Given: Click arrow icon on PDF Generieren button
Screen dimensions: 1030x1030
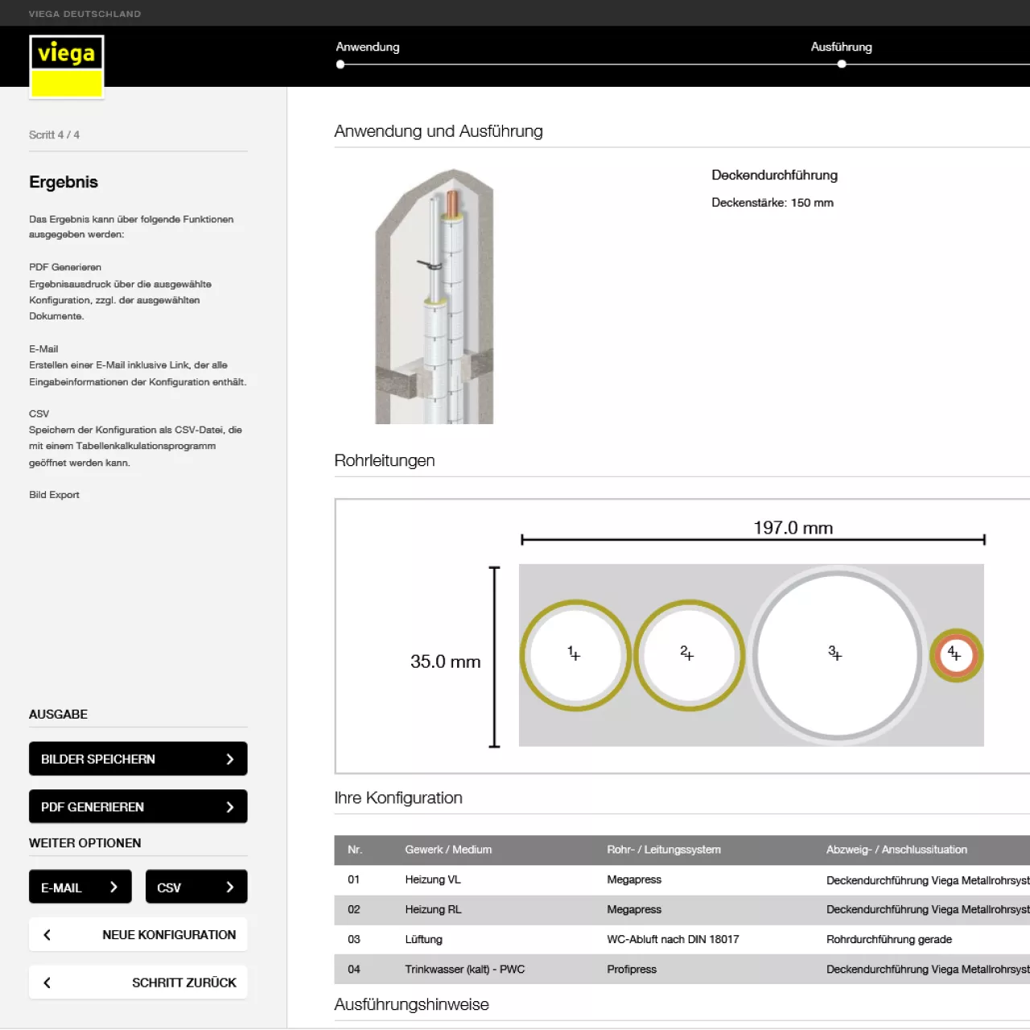Looking at the screenshot, I should 229,807.
